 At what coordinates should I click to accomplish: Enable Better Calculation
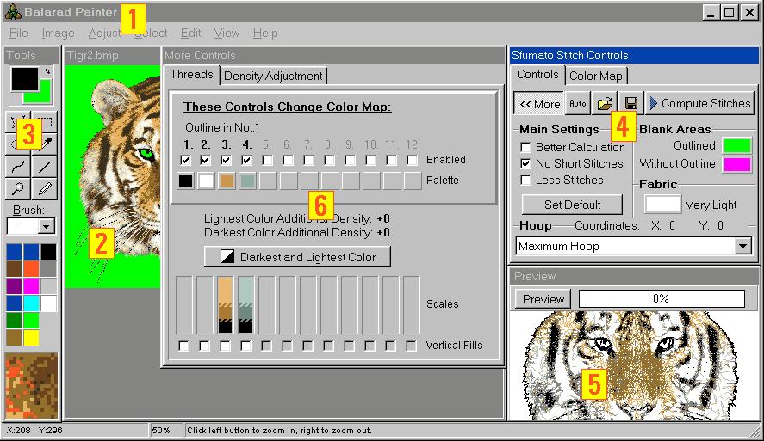tap(525, 147)
